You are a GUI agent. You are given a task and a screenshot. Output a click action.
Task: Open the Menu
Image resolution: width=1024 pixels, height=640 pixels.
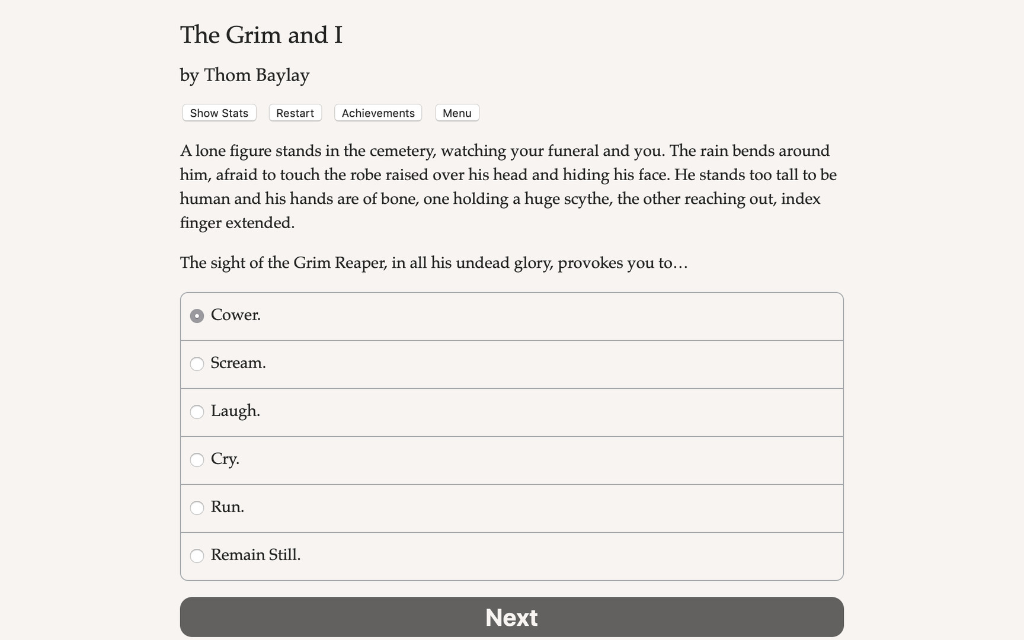coord(456,113)
